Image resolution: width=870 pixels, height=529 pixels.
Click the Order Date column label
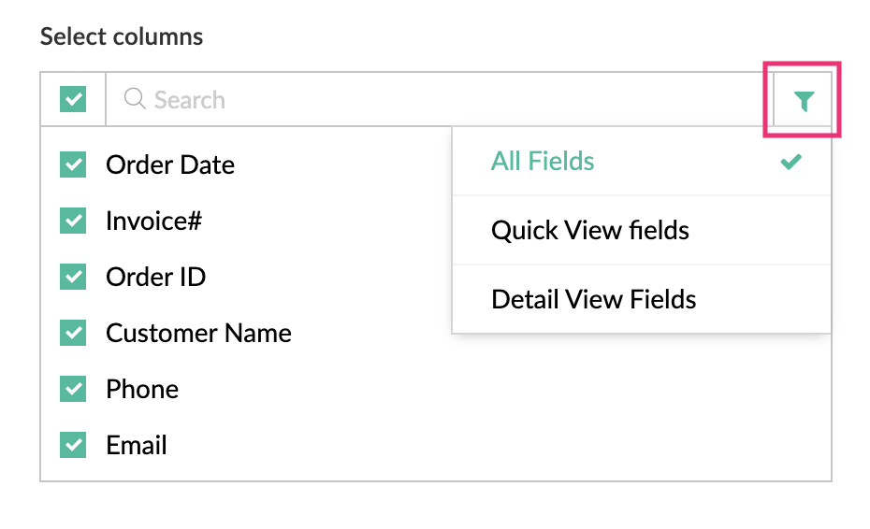point(170,165)
